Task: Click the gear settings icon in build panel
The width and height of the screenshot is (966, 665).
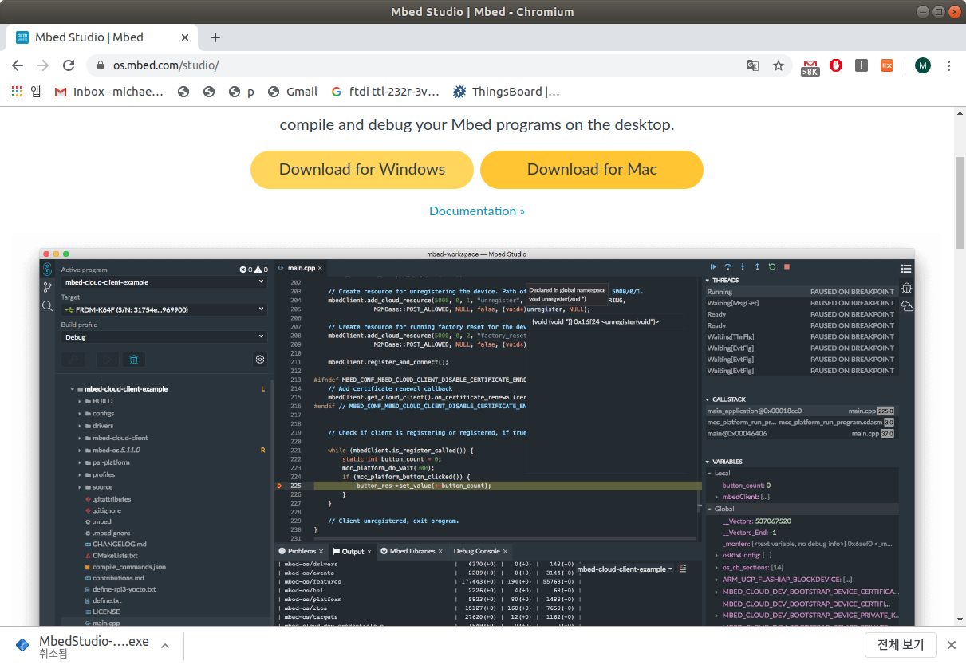Action: [x=260, y=360]
